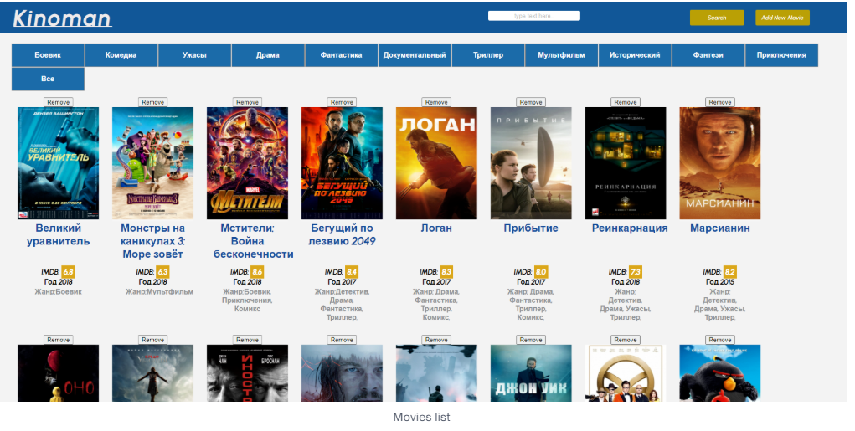This screenshot has height=431, width=855.
Task: Remove the Логан movie
Action: (436, 102)
